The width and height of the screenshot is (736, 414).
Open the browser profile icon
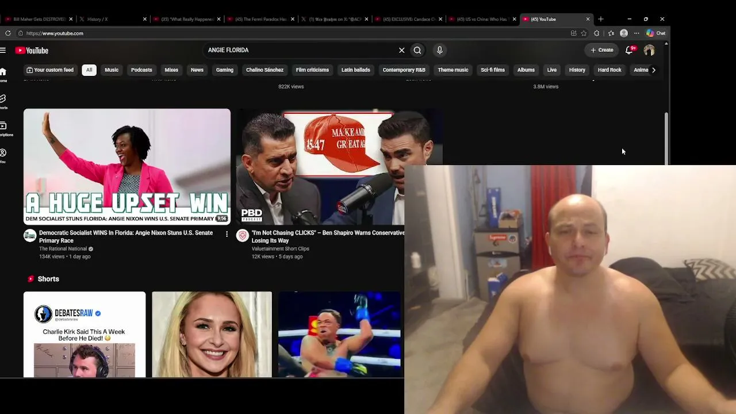624,33
